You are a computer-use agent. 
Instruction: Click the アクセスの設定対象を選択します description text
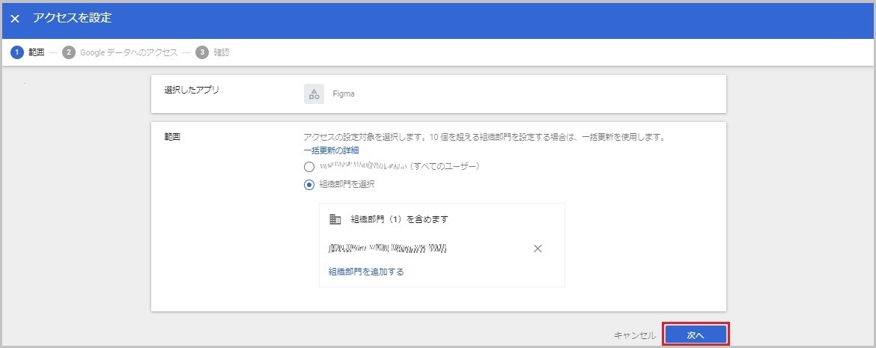pyautogui.click(x=486, y=137)
